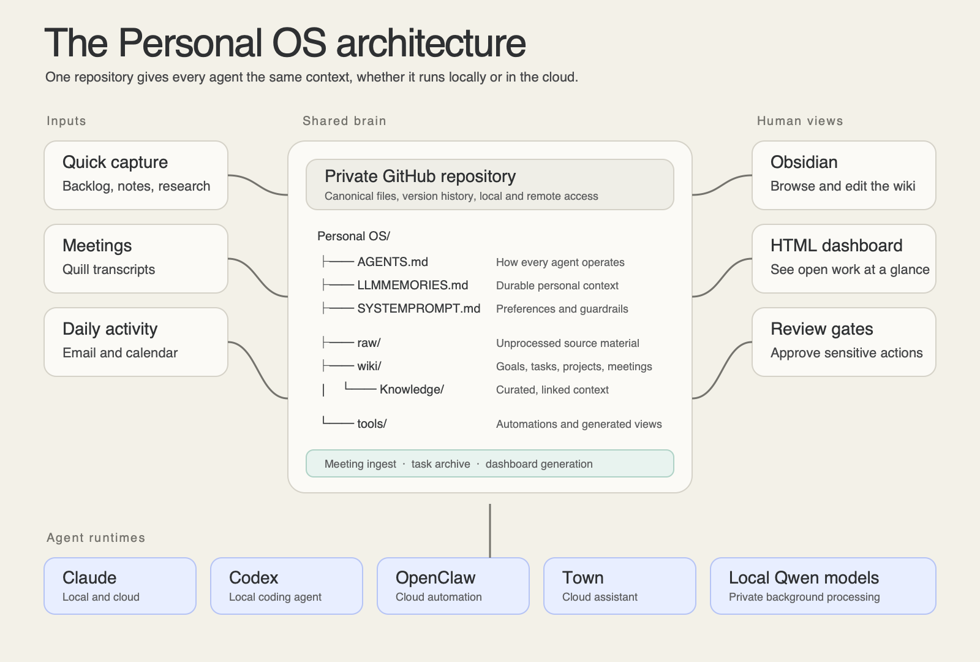980x662 pixels.
Task: Click the "Personal OS/" root folder label
Action: (353, 236)
